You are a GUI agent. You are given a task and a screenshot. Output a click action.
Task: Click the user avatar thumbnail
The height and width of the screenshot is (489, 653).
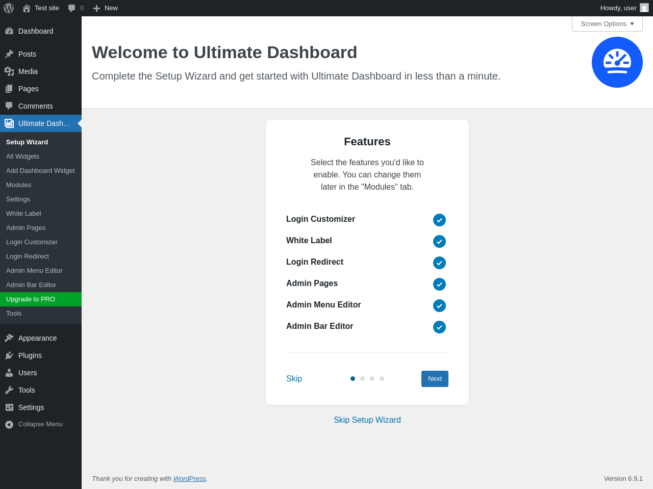click(644, 8)
